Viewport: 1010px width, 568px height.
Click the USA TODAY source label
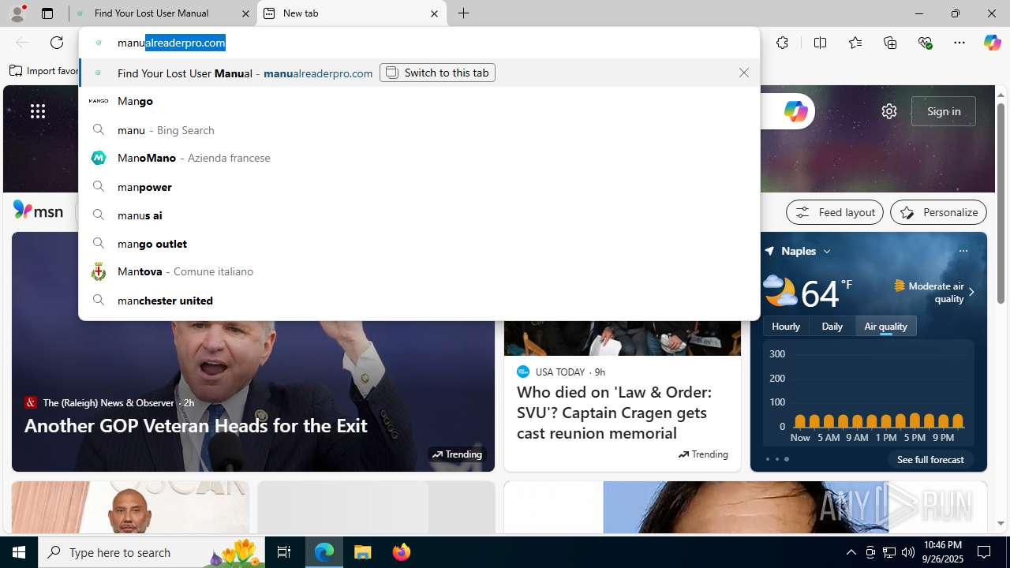tap(560, 372)
